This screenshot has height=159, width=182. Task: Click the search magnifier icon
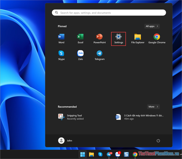tap(56, 12)
